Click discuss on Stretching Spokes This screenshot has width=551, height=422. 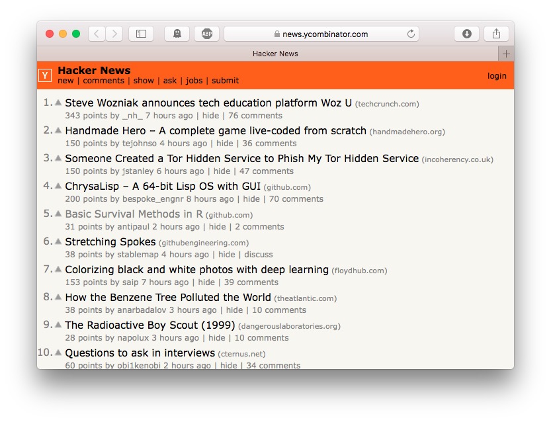[259, 255]
